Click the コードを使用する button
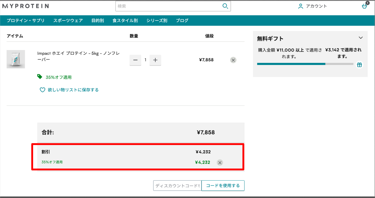375x198 pixels. pos(223,186)
